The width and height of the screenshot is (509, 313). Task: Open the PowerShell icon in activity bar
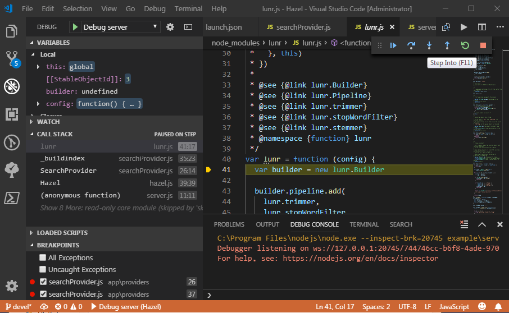[12, 197]
